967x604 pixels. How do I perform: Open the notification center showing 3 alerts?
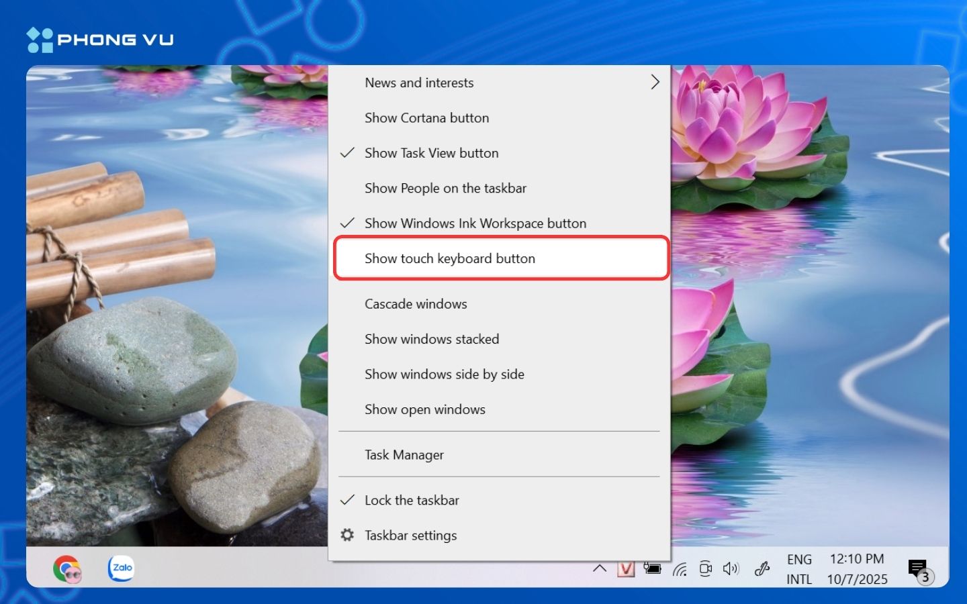click(x=918, y=568)
